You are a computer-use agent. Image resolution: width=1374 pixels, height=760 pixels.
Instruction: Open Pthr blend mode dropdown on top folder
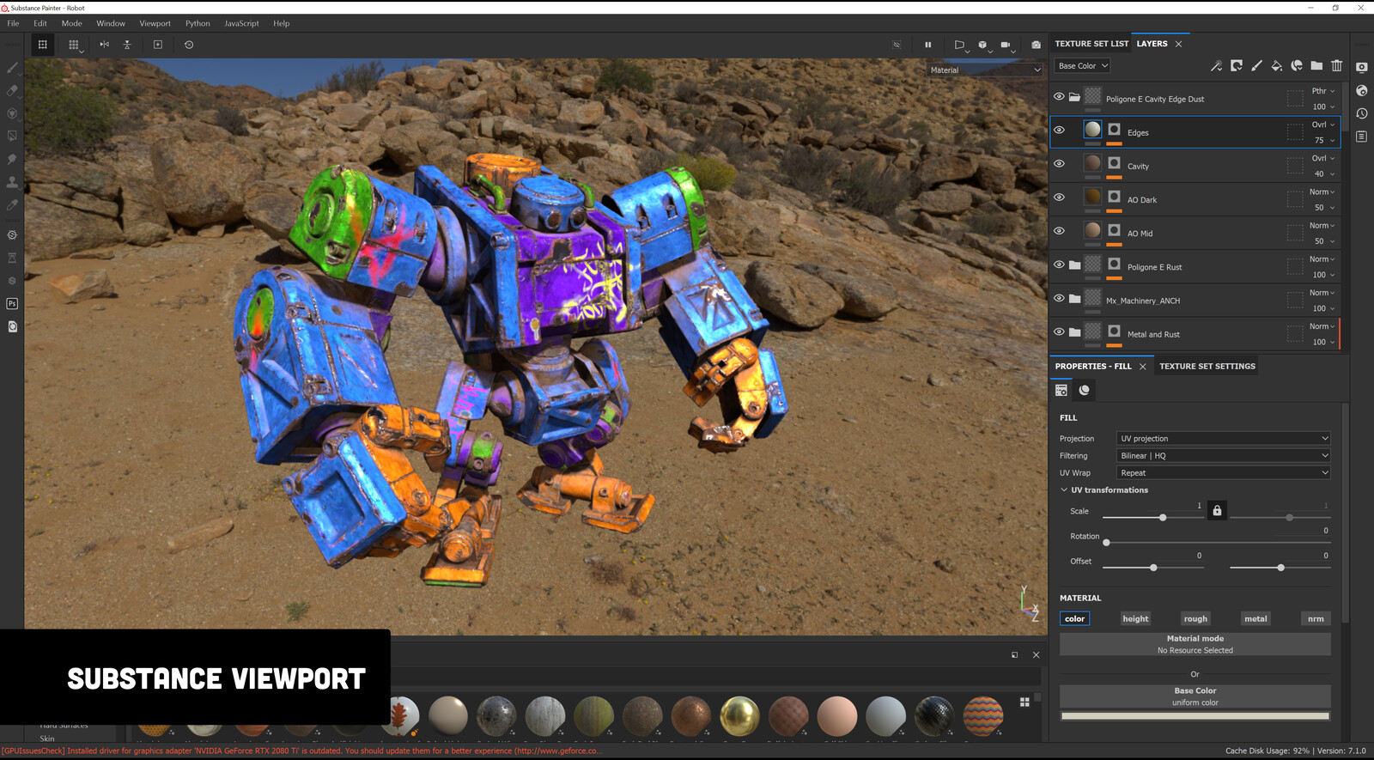[x=1322, y=91]
